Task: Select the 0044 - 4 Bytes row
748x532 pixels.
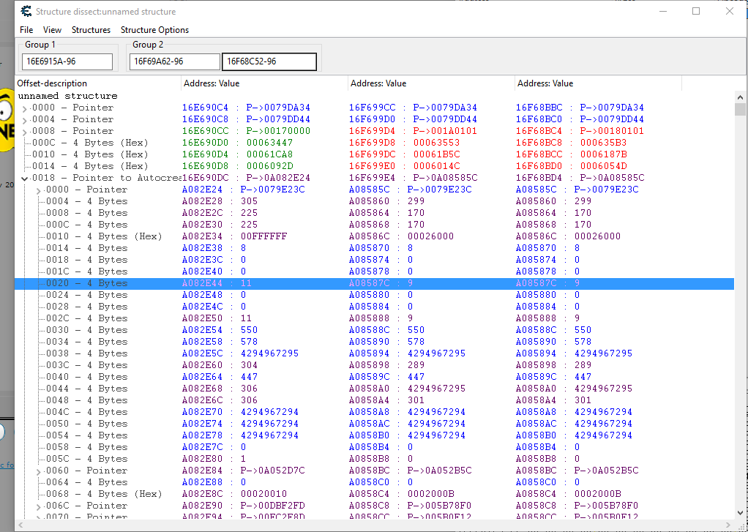Action: 375,389
